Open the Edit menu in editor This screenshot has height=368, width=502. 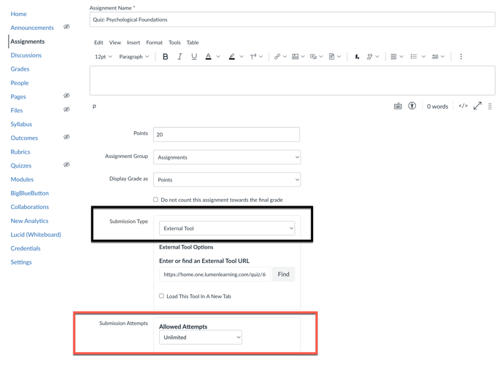99,42
